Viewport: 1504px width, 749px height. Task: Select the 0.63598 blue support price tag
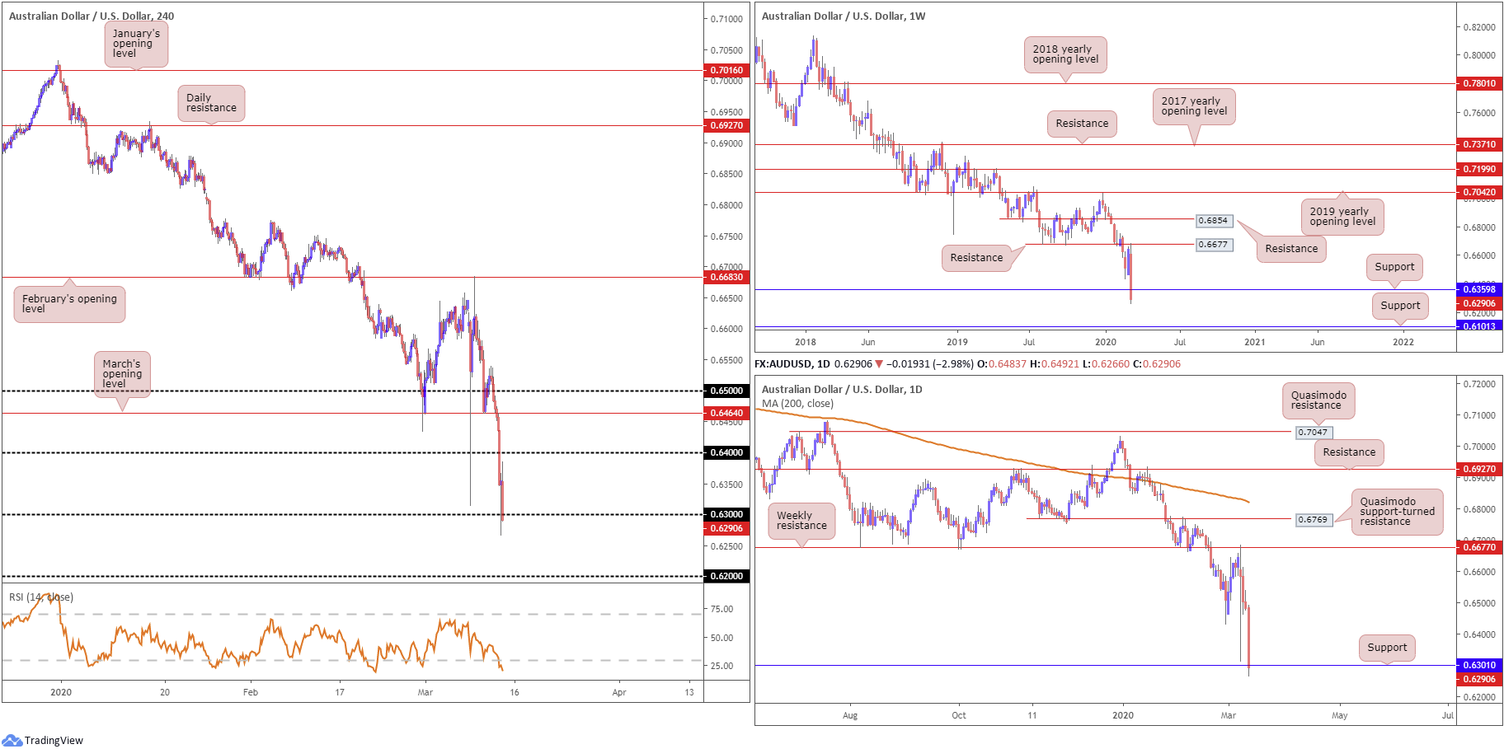tap(1479, 289)
